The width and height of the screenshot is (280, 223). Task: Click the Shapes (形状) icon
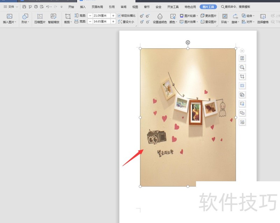click(25, 16)
